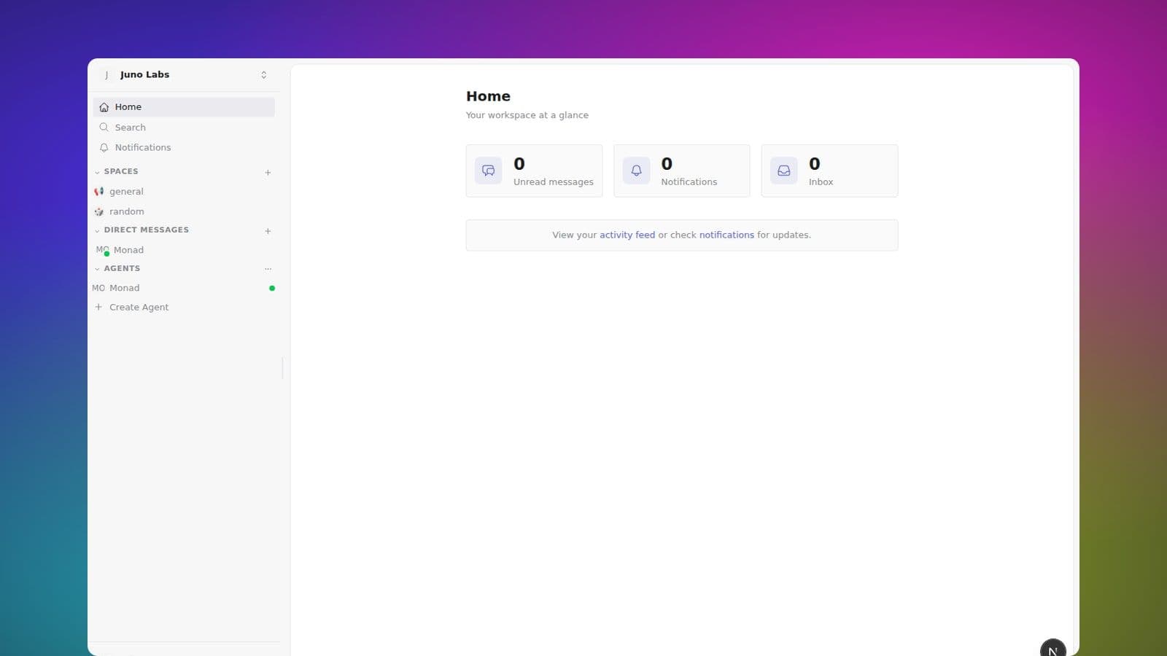Click the bell icon in Notifications card
The image size is (1167, 656).
click(636, 171)
